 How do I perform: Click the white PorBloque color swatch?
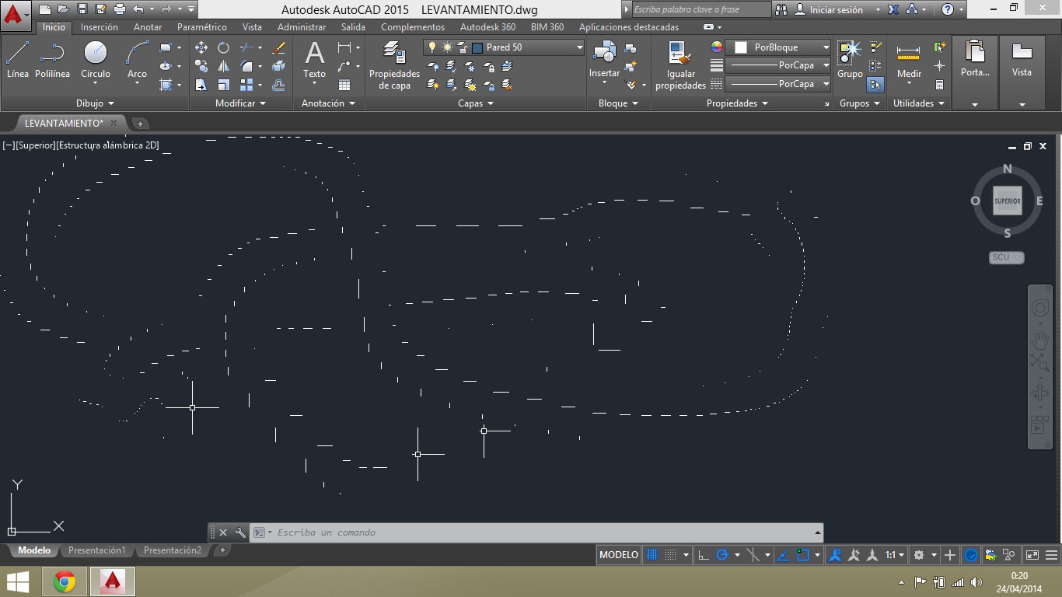click(740, 47)
